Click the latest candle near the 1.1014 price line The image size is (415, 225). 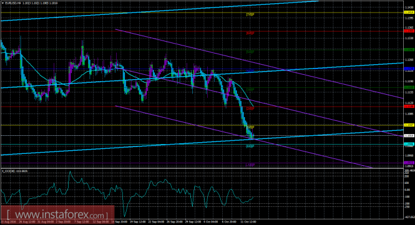[253, 136]
